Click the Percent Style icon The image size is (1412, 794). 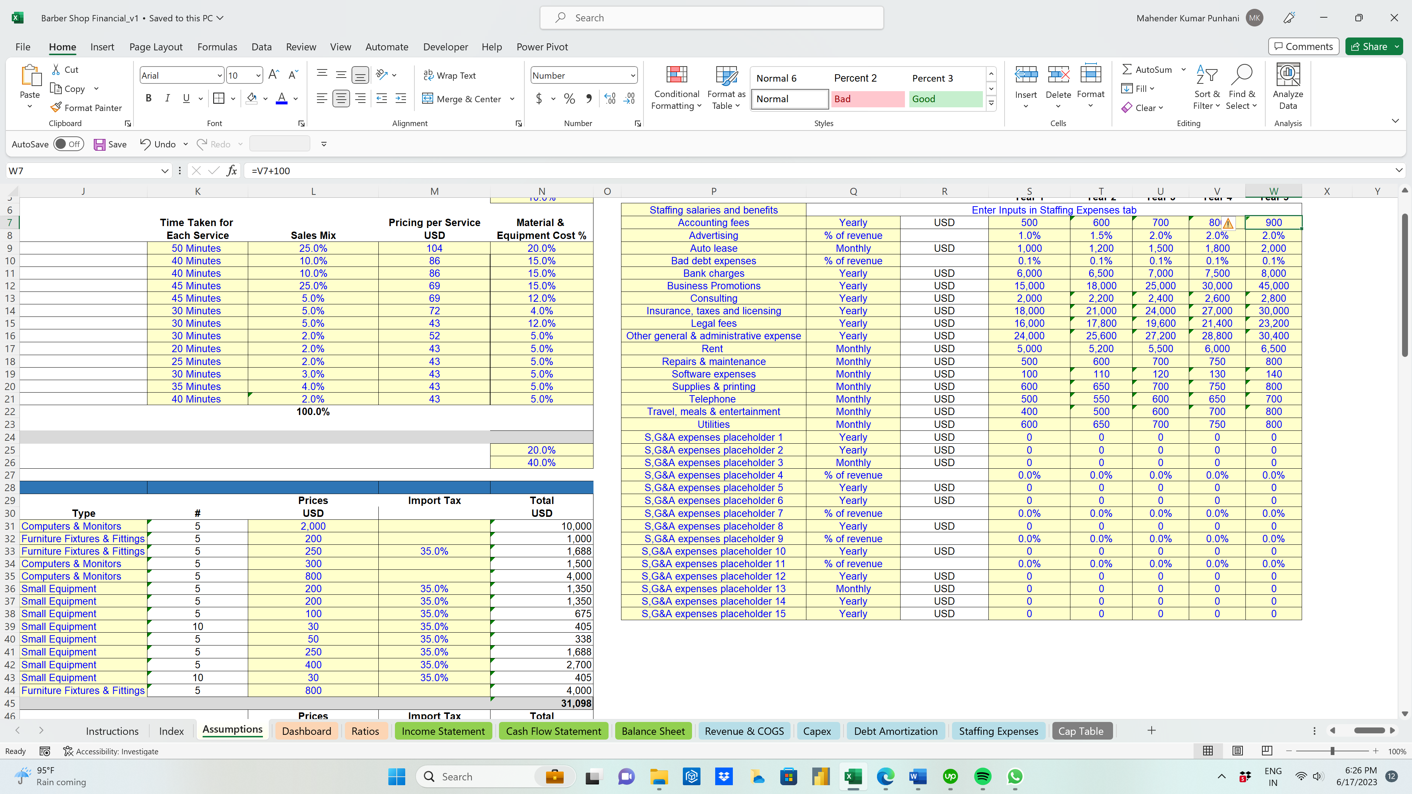(570, 98)
